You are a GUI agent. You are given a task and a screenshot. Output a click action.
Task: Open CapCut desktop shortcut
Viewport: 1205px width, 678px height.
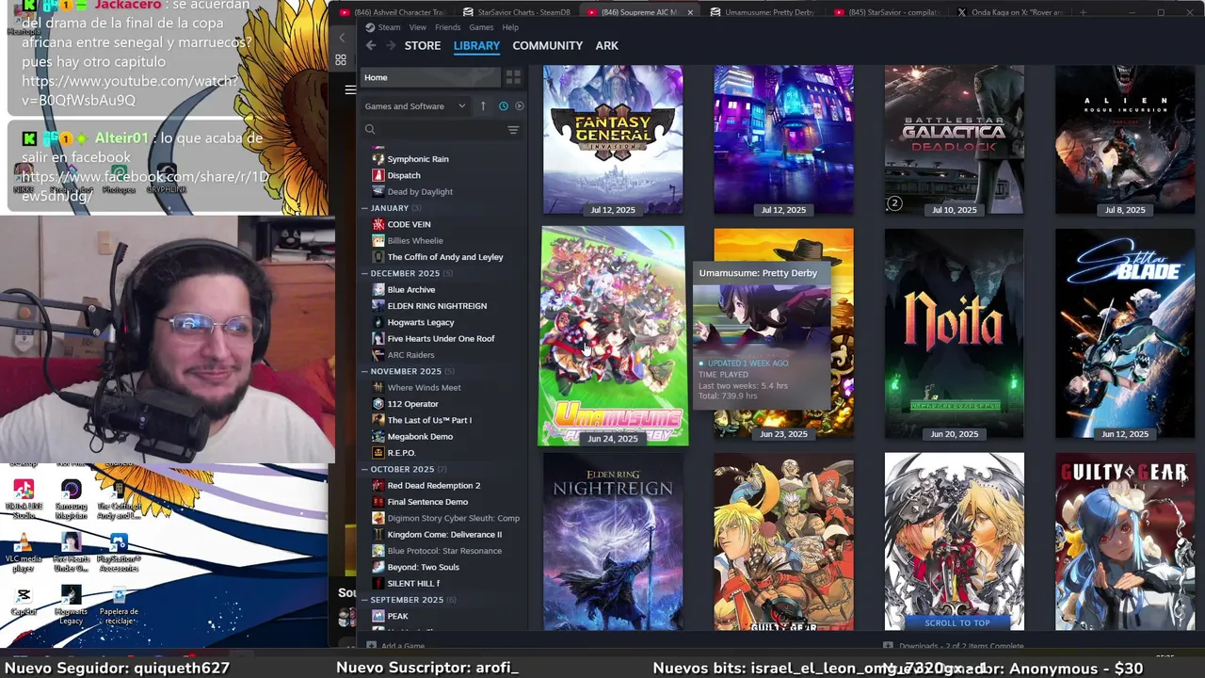24,602
